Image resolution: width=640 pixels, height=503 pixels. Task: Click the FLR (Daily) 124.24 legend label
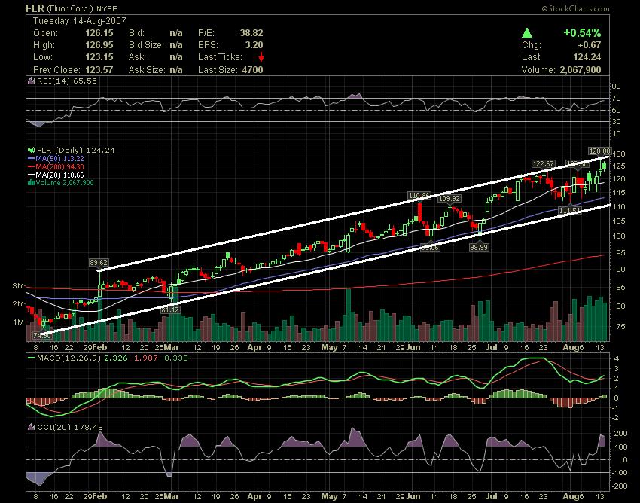tap(76, 150)
